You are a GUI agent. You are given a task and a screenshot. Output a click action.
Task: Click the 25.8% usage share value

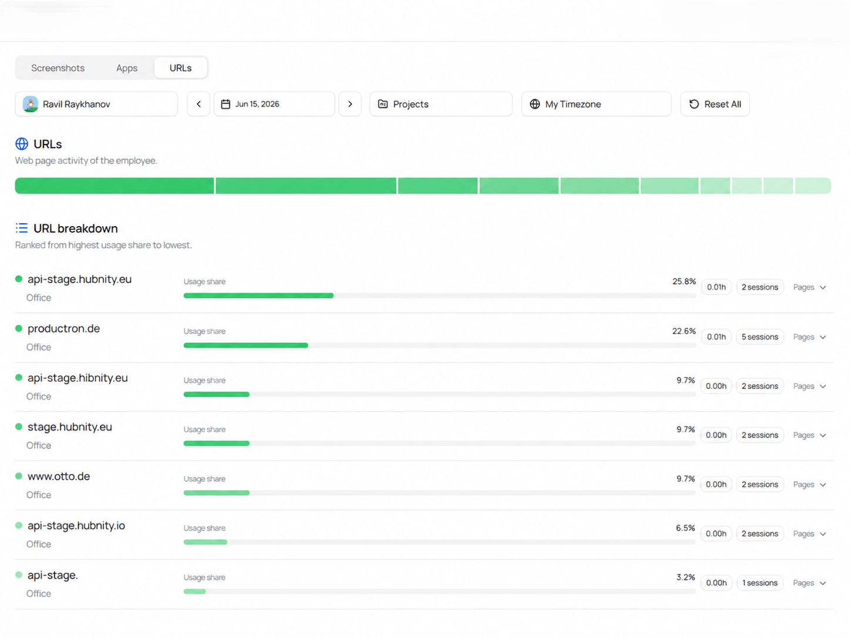point(684,281)
